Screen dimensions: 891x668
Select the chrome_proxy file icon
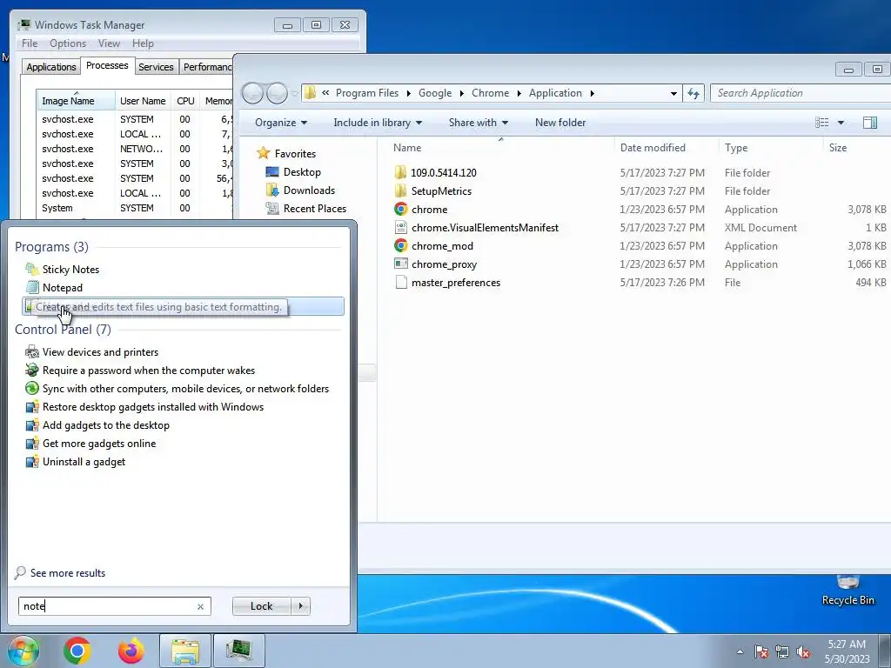tap(400, 264)
